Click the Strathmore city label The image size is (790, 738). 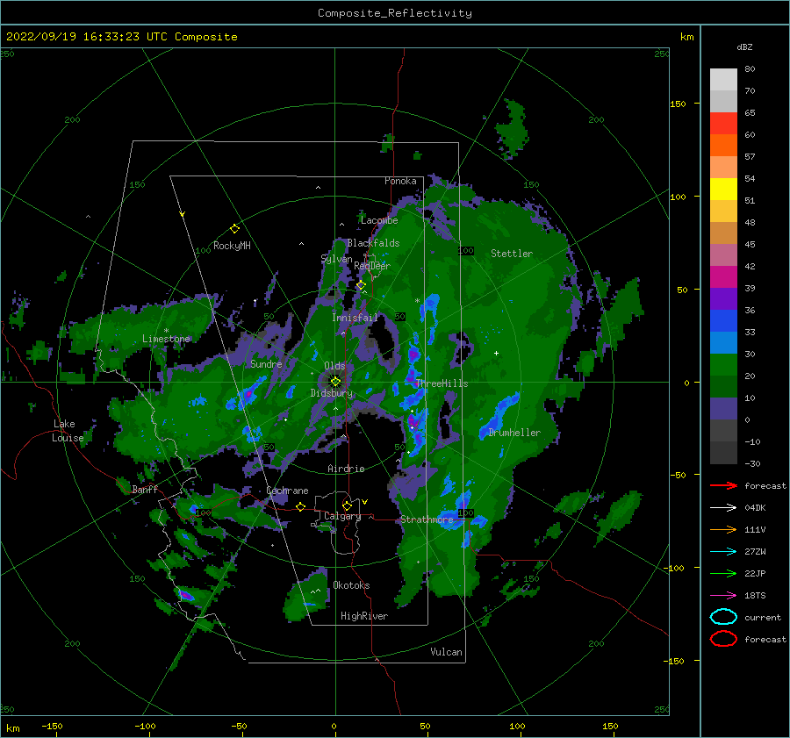point(427,519)
